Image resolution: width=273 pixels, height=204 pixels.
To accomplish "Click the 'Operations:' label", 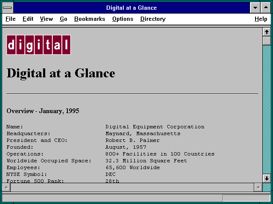I will tap(25, 154).
